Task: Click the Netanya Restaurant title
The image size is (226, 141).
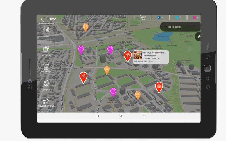Action: (x=153, y=53)
